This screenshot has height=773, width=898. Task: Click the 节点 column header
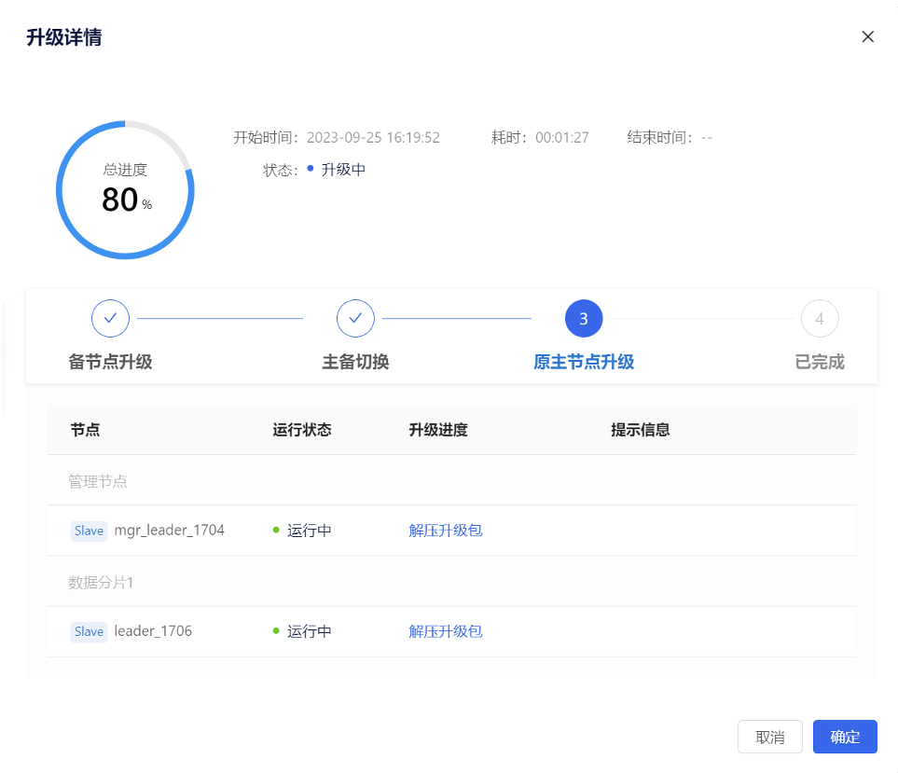[85, 430]
